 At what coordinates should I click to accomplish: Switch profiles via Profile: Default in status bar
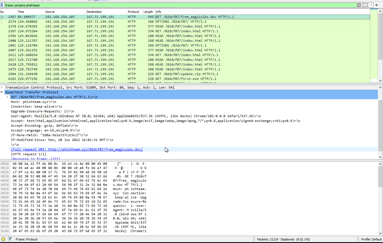[371, 239]
